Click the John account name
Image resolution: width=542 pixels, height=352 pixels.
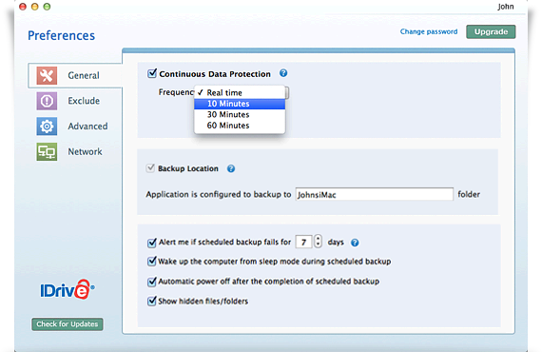click(506, 7)
